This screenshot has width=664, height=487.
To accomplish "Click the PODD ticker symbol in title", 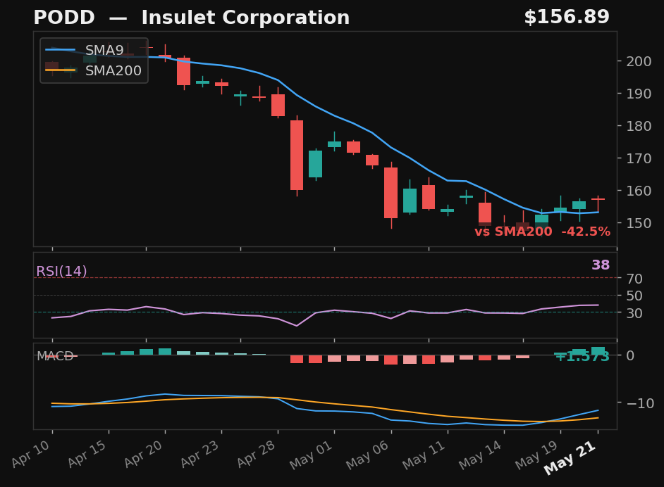I will pos(64,18).
